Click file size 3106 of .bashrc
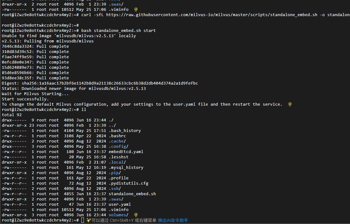350x224 pixels. pyautogui.click(x=69, y=136)
